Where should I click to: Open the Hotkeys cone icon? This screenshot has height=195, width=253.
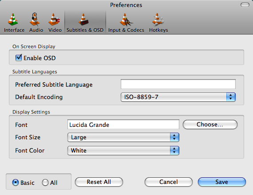click(158, 19)
